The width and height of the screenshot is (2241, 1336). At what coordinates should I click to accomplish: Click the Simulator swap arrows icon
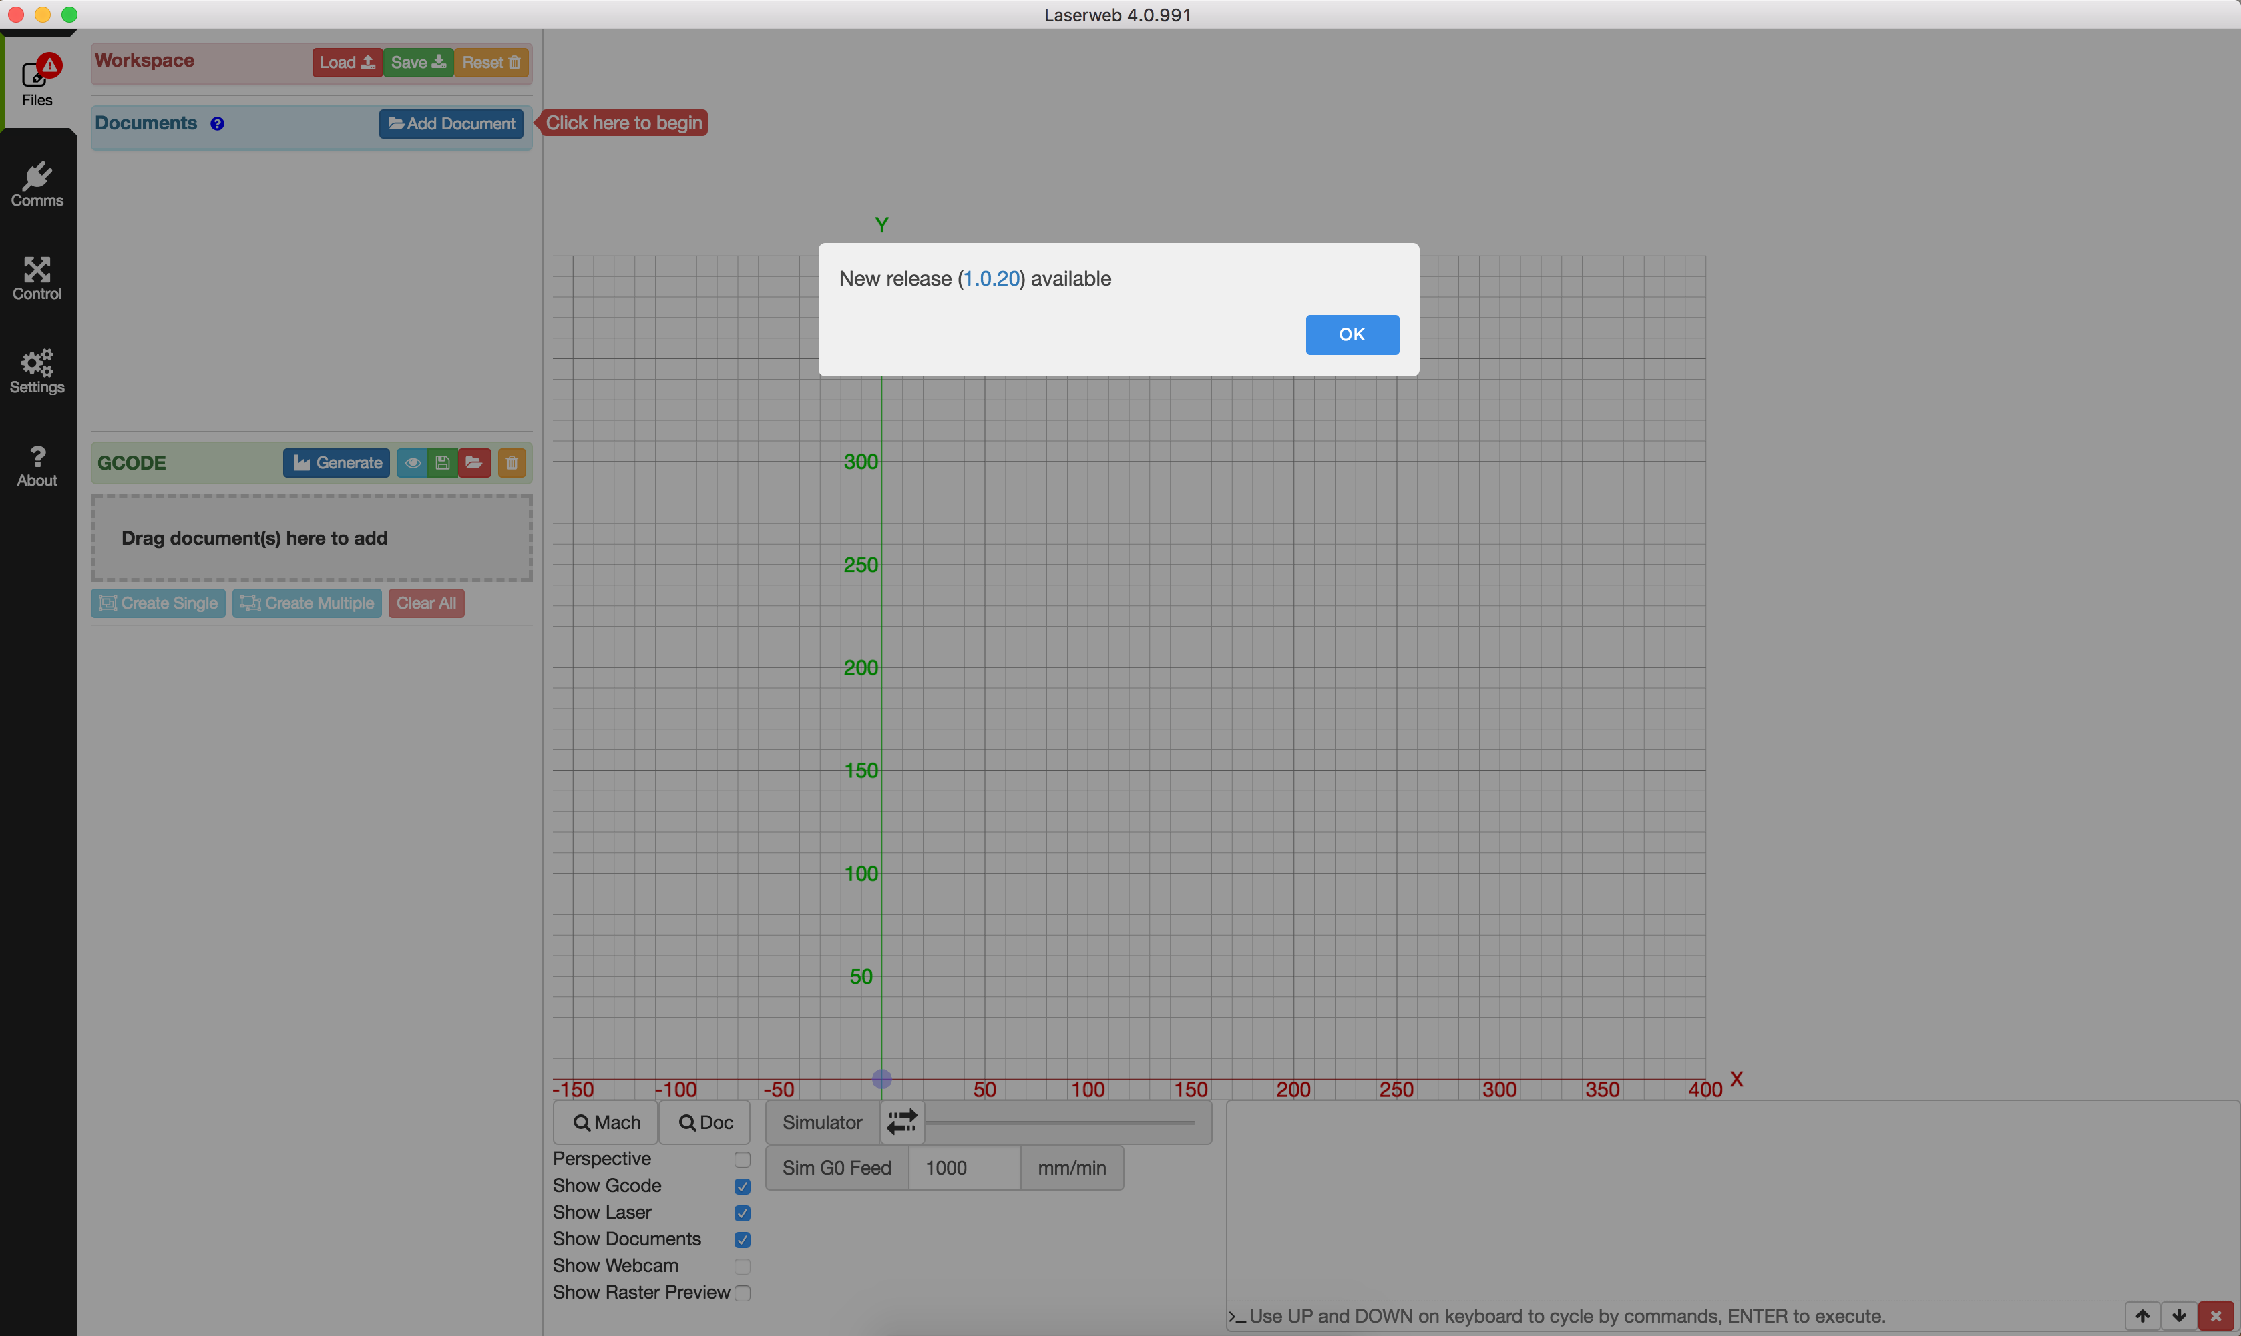coord(901,1122)
